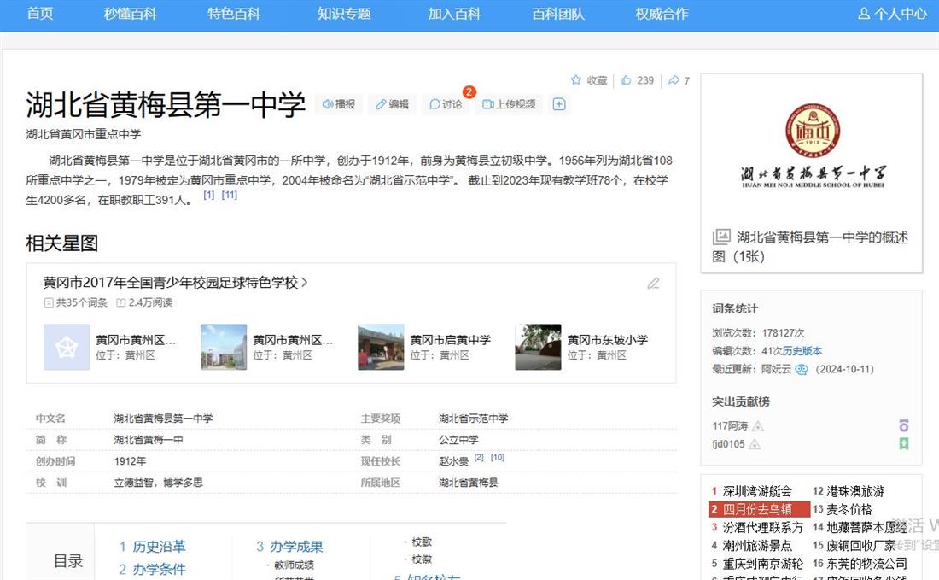
Task: Open the 黄冈市启黄中学 thumbnail
Action: (381, 347)
